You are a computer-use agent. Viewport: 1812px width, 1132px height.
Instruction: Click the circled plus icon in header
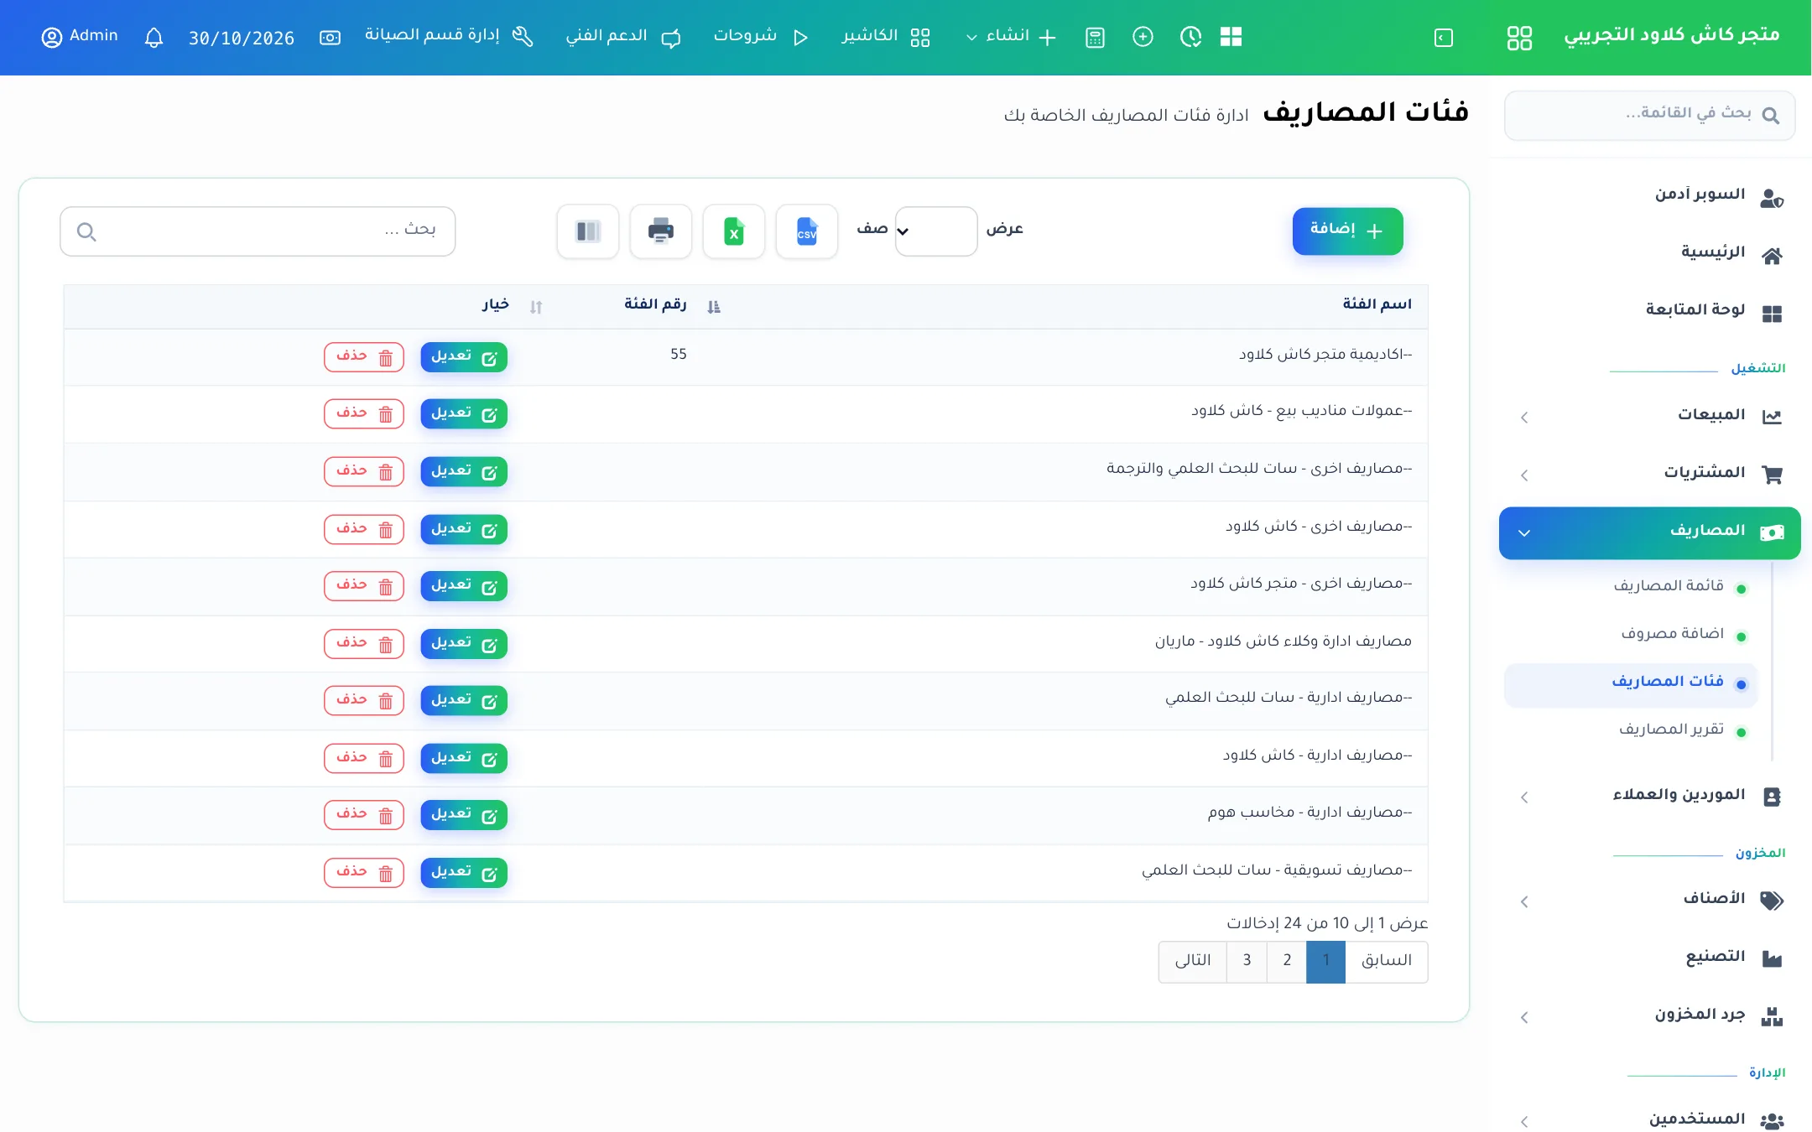pyautogui.click(x=1143, y=37)
